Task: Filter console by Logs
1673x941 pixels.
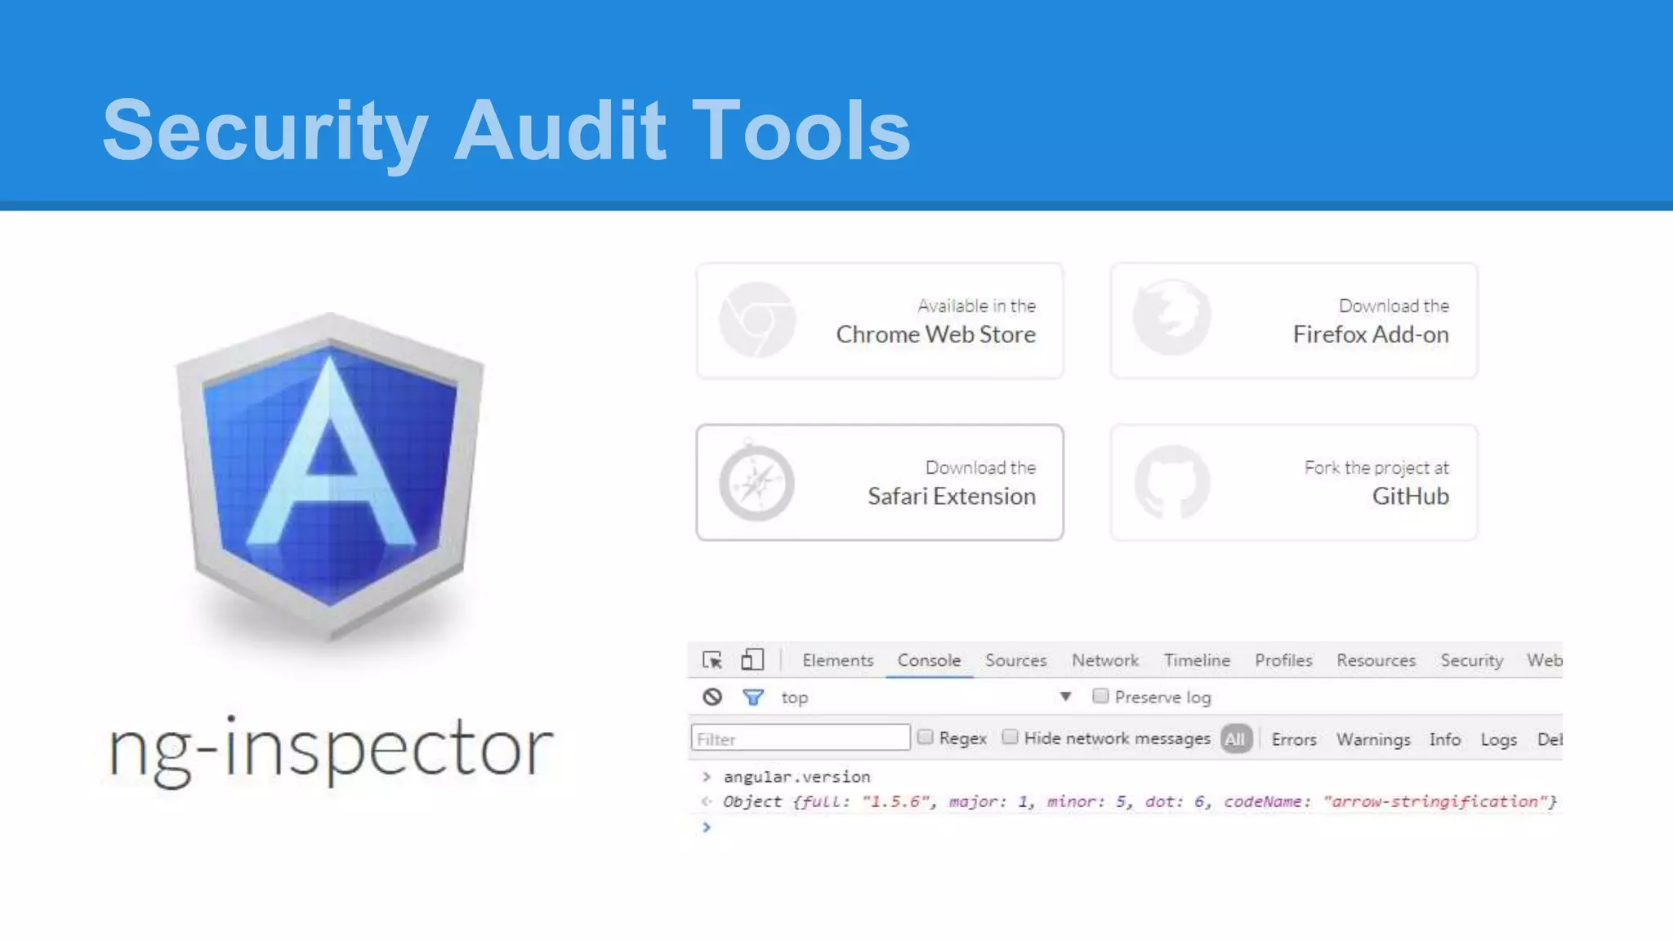Action: [1498, 739]
